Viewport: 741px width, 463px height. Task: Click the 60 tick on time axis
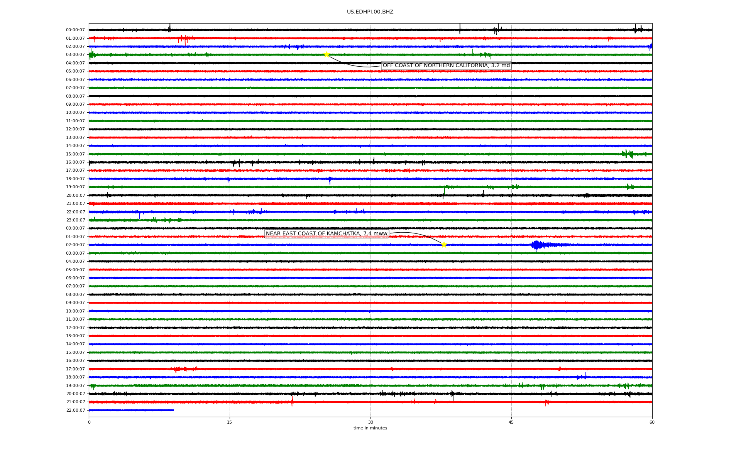(652, 422)
